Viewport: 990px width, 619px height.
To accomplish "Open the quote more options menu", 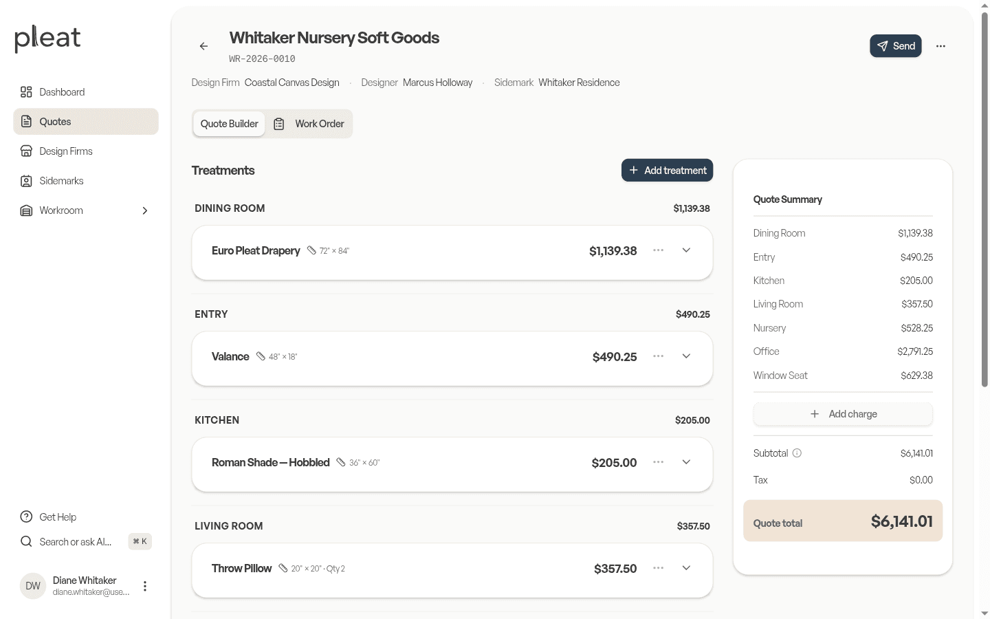I will 940,46.
